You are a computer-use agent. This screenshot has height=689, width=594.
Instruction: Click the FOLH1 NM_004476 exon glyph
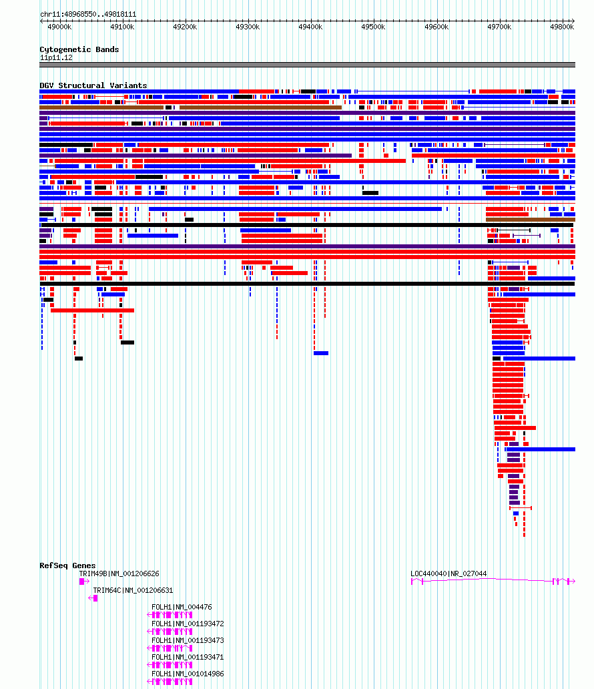click(170, 615)
